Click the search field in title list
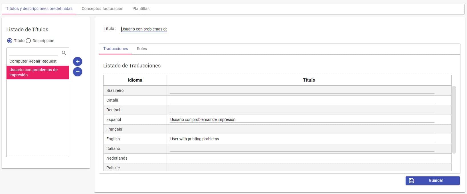This screenshot has width=467, height=194. pos(34,53)
